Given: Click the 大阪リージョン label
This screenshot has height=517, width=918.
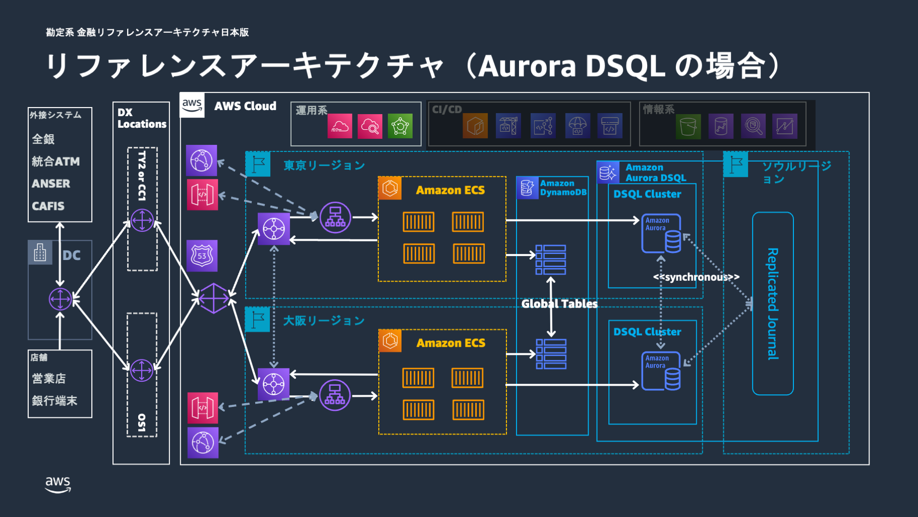Looking at the screenshot, I should tap(324, 321).
